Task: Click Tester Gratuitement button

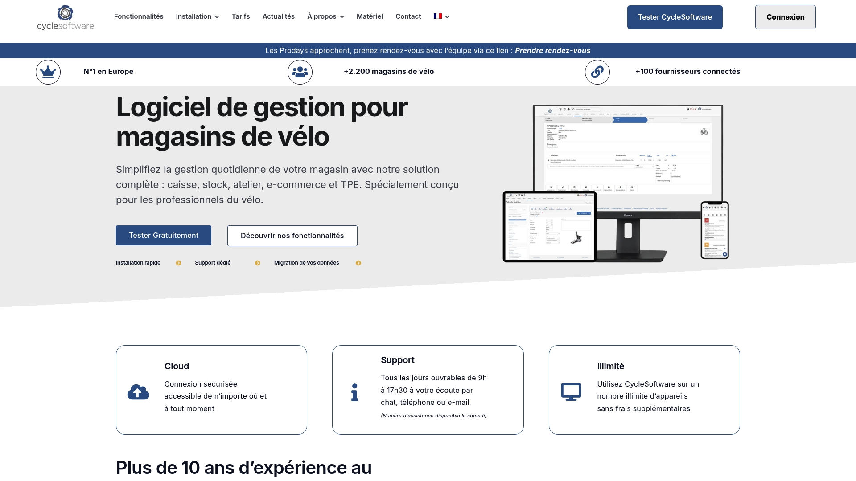Action: tap(164, 235)
